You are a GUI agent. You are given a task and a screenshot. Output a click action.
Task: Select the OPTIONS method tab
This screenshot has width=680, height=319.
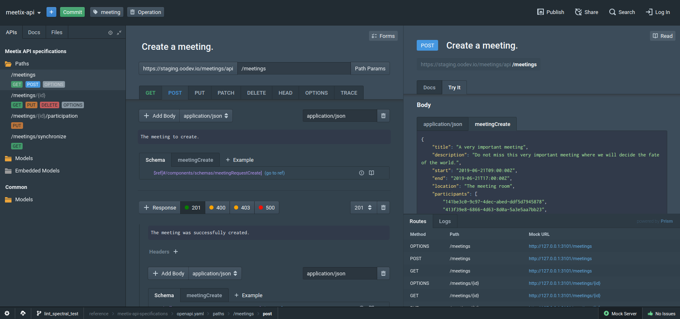tap(316, 93)
